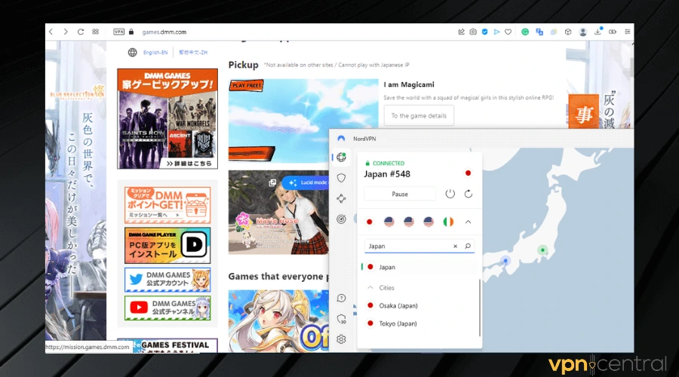Open NordVPN Dark Web Monitor target icon

coord(341,219)
